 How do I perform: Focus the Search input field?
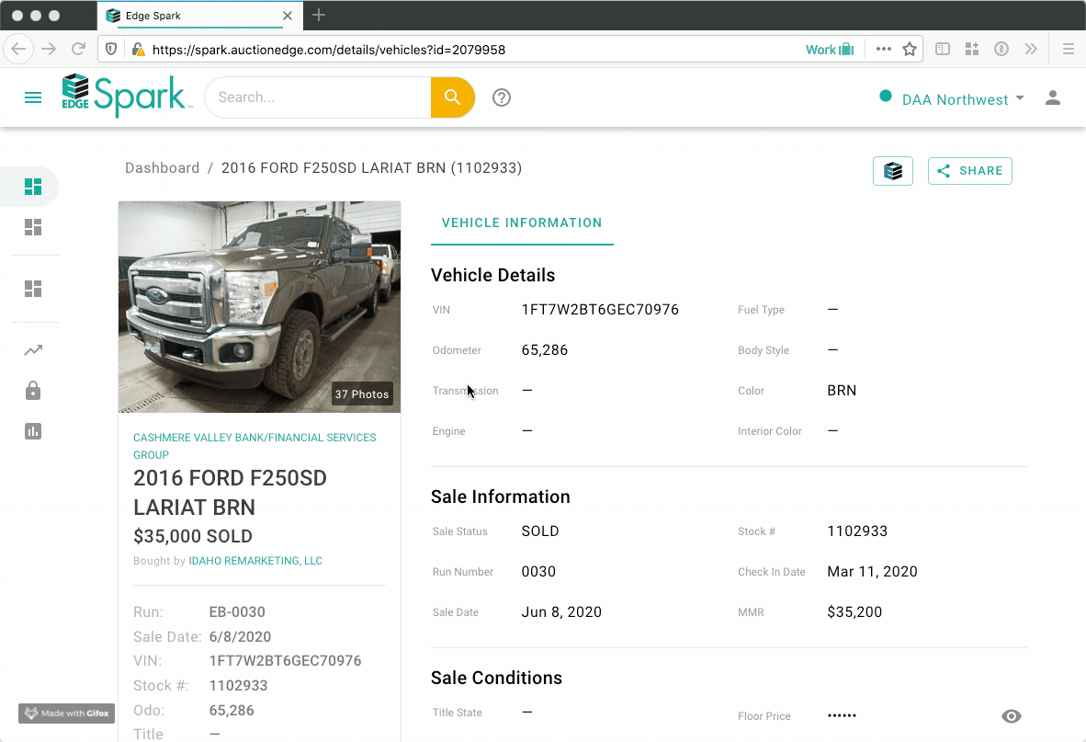[319, 97]
